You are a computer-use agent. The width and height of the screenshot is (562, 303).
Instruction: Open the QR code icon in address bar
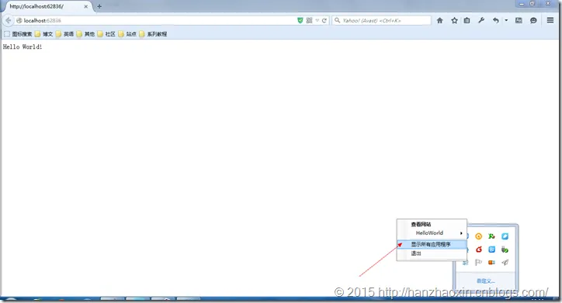pyautogui.click(x=309, y=20)
